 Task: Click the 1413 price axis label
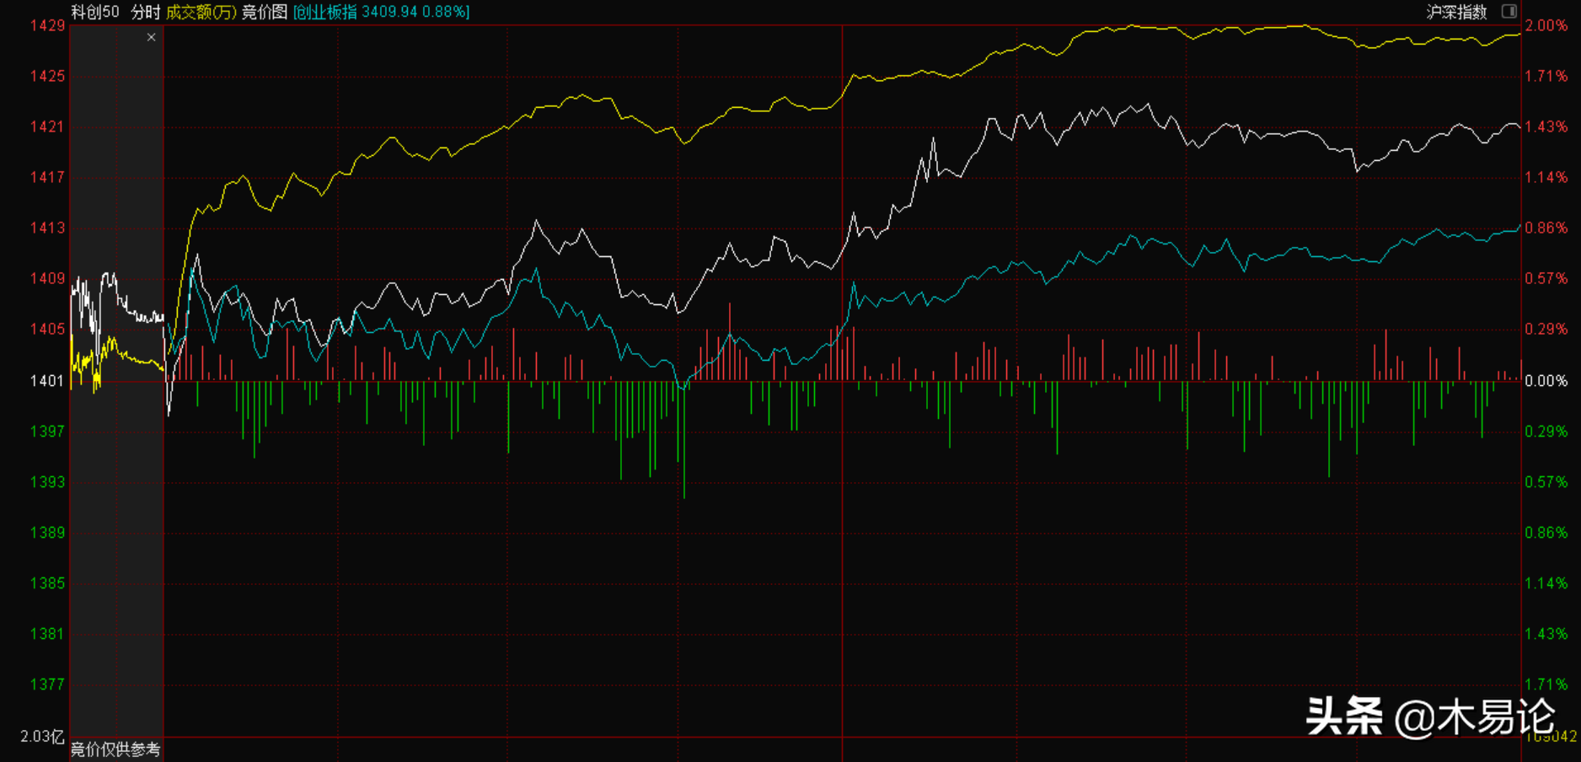(x=47, y=228)
